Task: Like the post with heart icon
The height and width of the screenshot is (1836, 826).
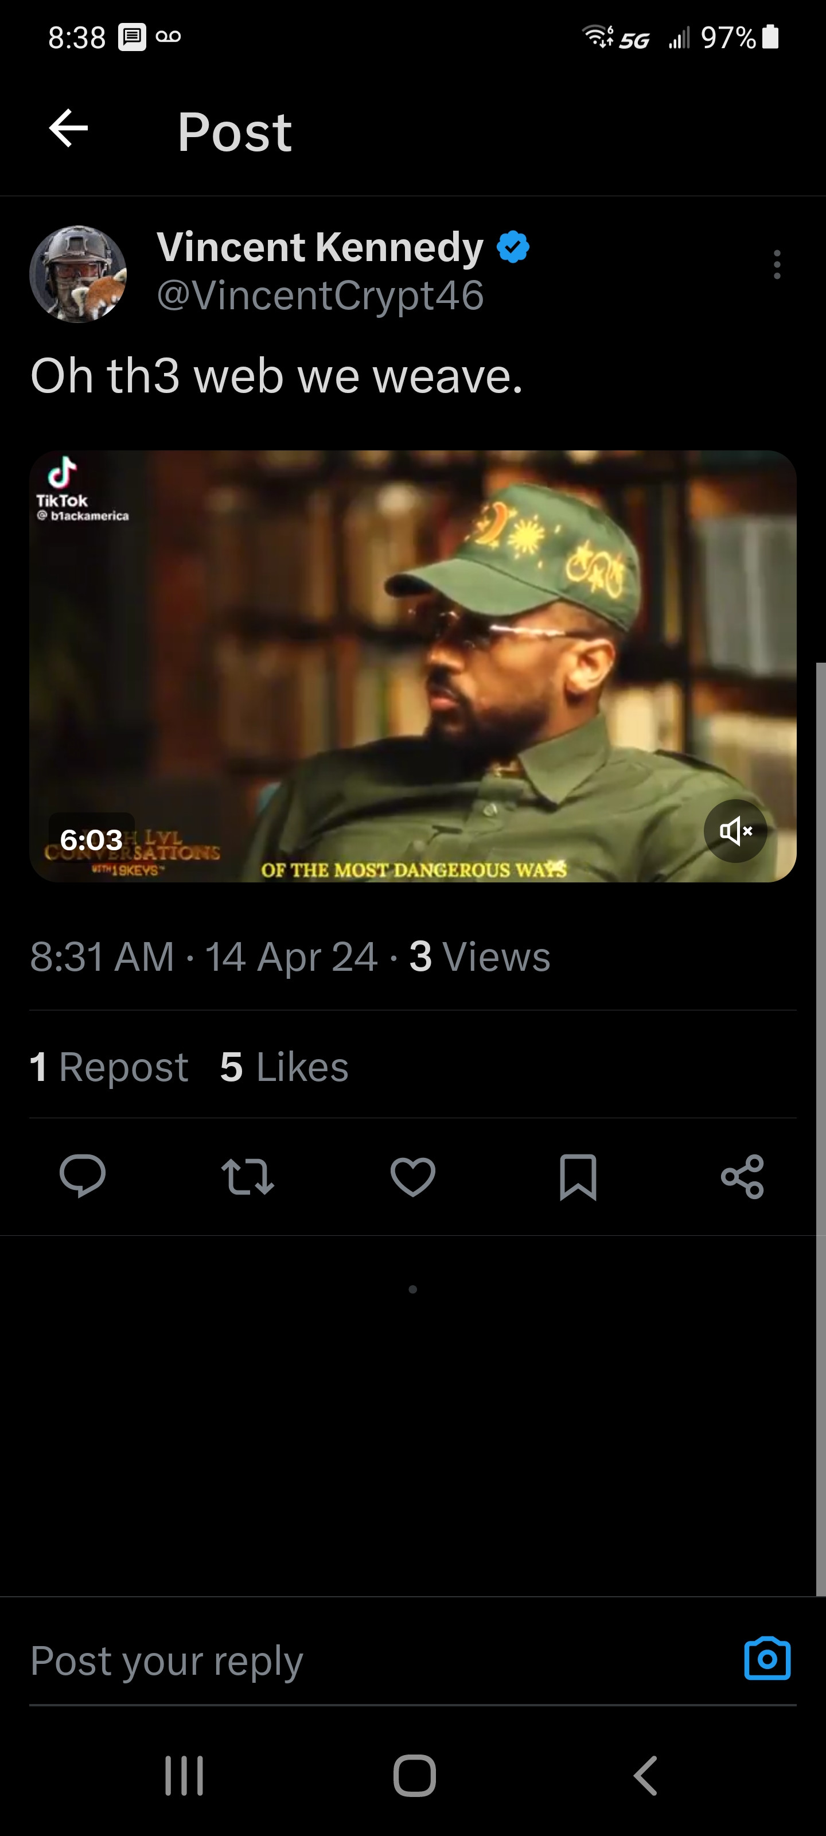Action: click(412, 1176)
